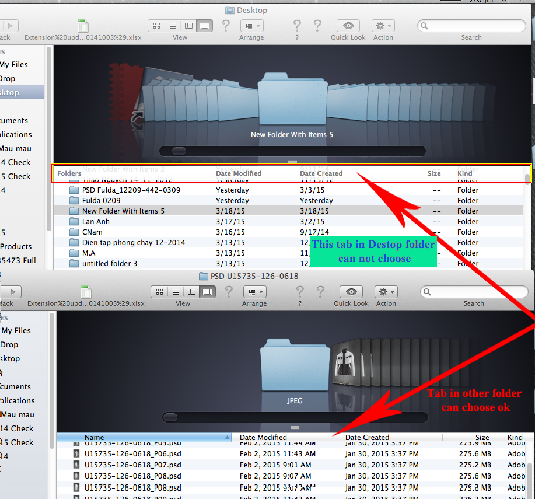The height and width of the screenshot is (499, 535).
Task: Select Lan Anh folder row
Action: click(288, 222)
